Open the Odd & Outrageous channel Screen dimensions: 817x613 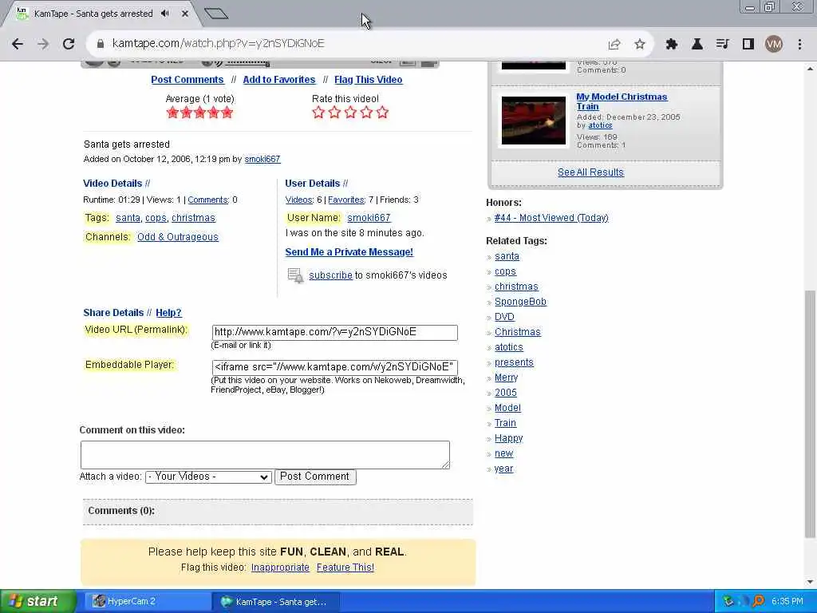[178, 237]
